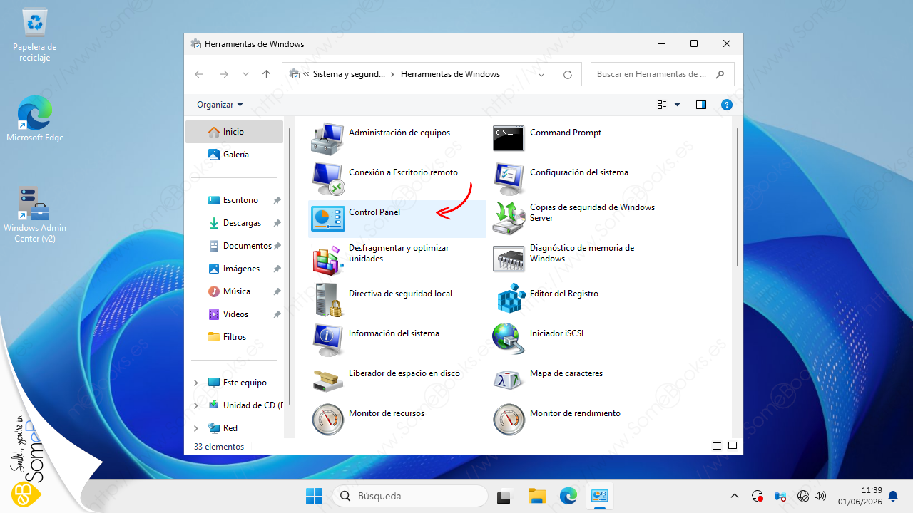Go back with the back arrow

[x=199, y=74]
